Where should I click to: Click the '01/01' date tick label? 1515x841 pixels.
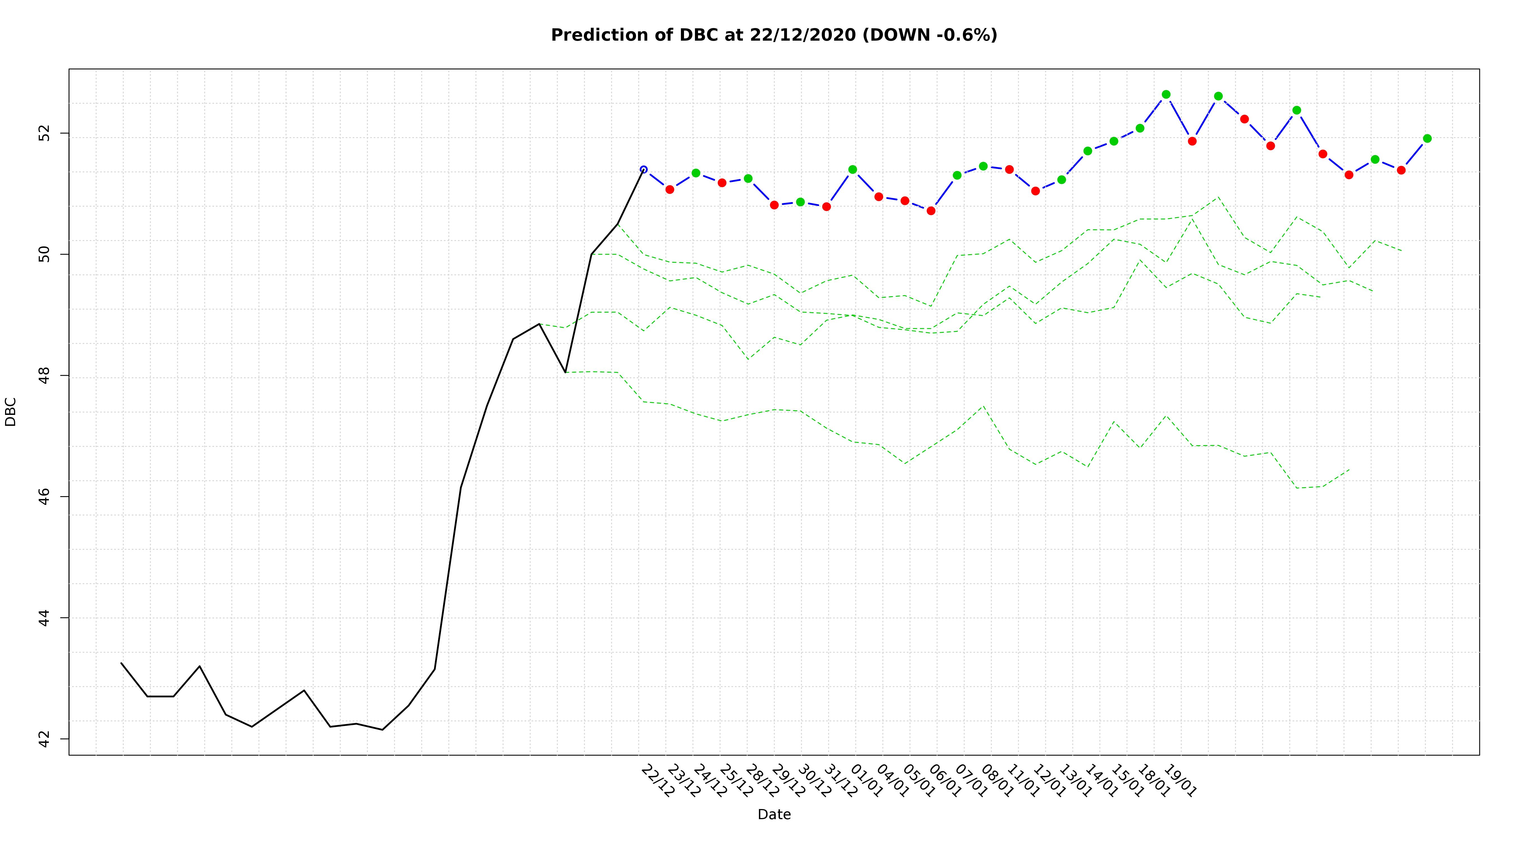[x=866, y=781]
